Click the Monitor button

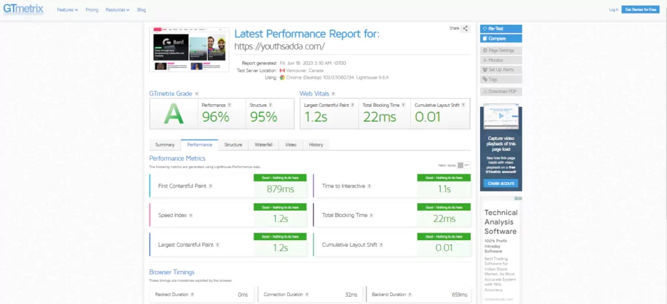tap(501, 61)
